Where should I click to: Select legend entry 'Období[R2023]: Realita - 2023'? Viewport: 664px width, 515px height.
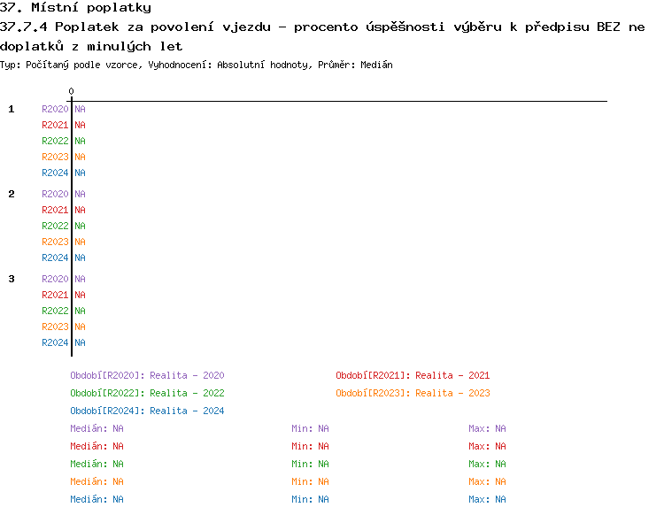pos(413,393)
